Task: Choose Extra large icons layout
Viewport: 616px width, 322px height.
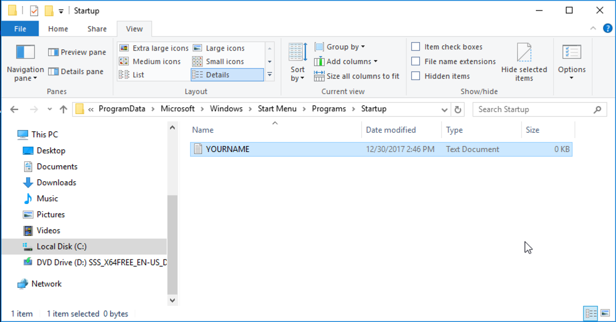Action: (154, 48)
